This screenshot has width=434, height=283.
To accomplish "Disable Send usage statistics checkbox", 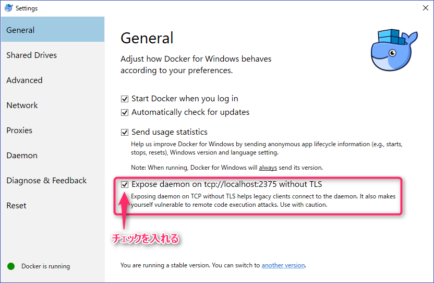I will point(125,132).
